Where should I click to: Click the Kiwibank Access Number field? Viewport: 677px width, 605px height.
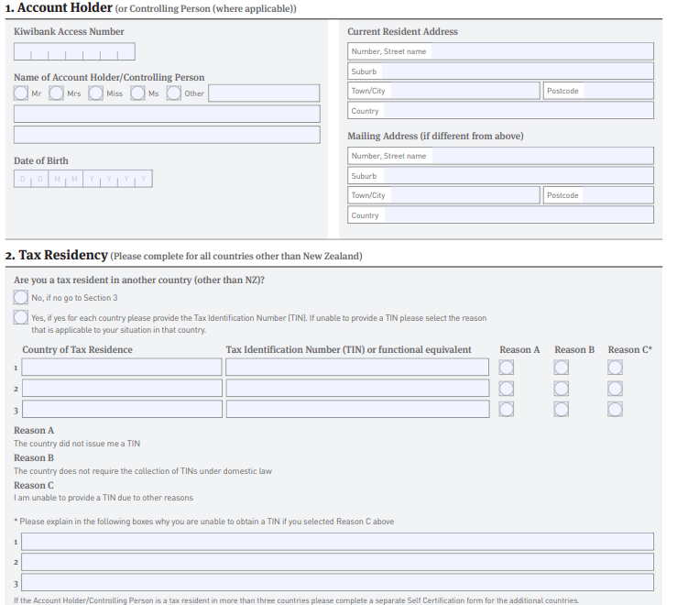tap(74, 51)
